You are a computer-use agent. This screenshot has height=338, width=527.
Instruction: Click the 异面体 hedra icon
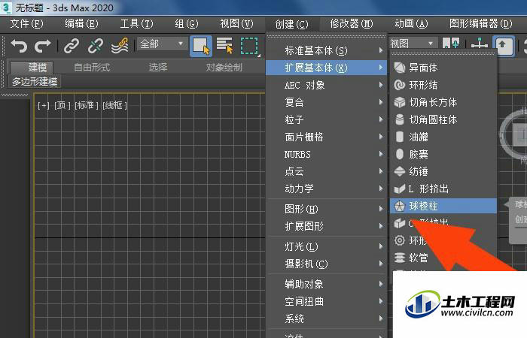point(399,68)
